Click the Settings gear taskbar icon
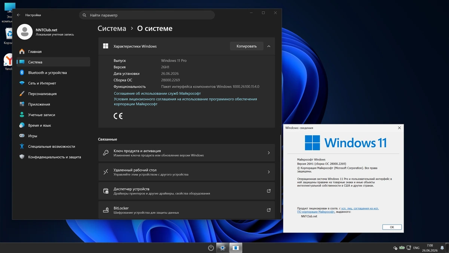This screenshot has width=449, height=253. [223, 248]
